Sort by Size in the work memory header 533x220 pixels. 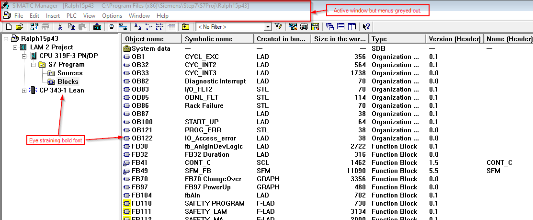340,39
